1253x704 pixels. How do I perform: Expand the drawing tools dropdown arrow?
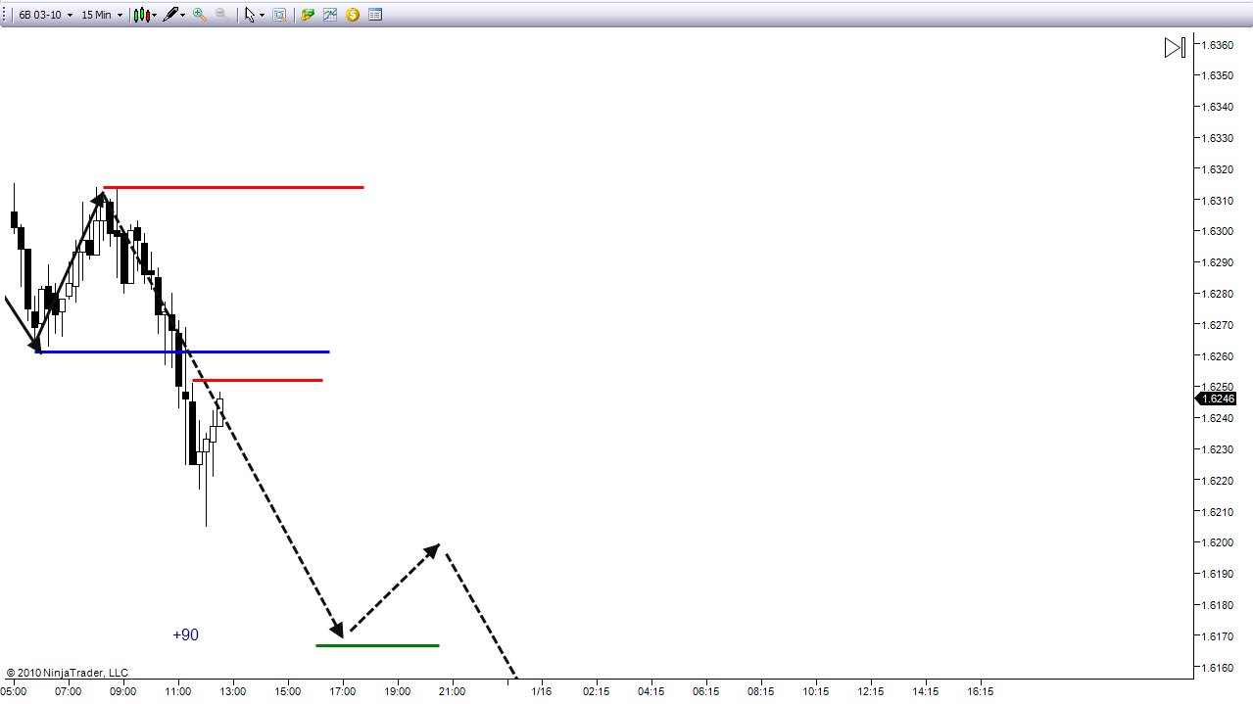point(183,16)
